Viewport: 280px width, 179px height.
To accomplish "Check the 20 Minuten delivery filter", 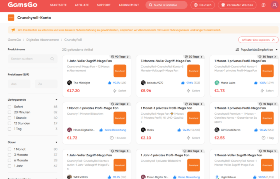I will click(10, 112).
